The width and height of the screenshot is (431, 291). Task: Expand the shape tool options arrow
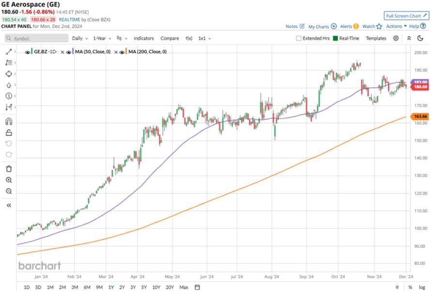click(15, 74)
